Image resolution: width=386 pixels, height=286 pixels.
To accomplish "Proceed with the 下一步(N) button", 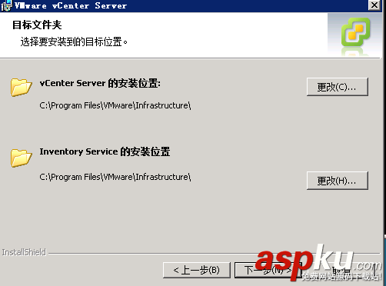I will [x=268, y=270].
